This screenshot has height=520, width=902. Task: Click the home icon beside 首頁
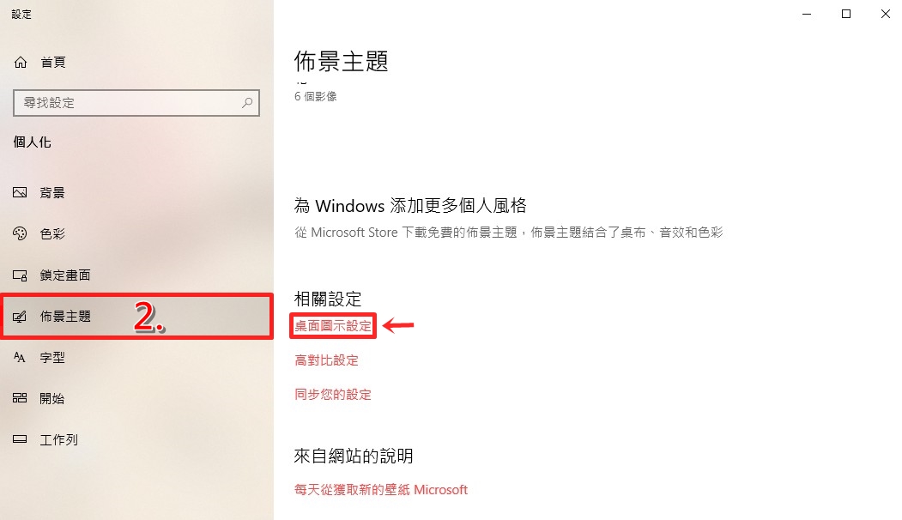pos(20,62)
